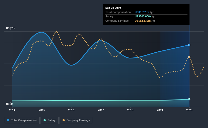Click the 2017 x-axis label
This screenshot has height=128, width=208.
click(101, 110)
